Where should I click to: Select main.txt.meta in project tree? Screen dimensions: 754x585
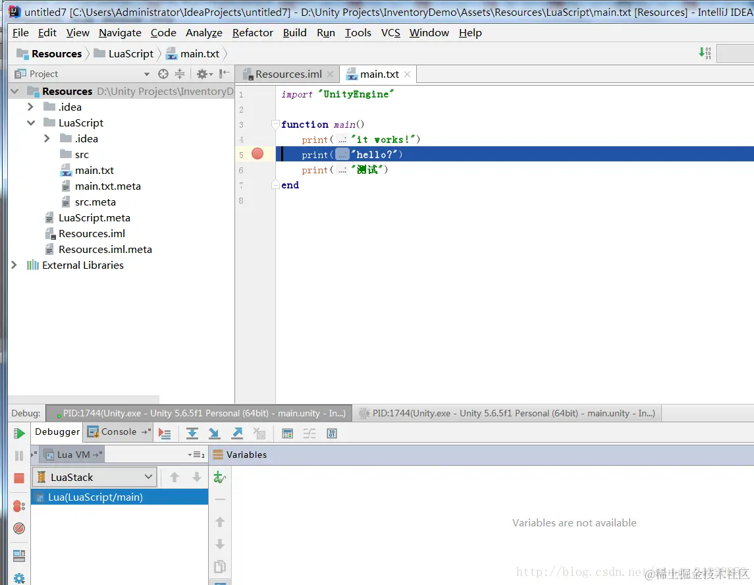tap(108, 186)
